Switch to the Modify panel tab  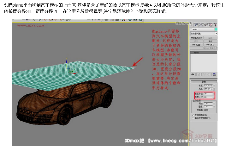pyautogui.click(x=196, y=25)
